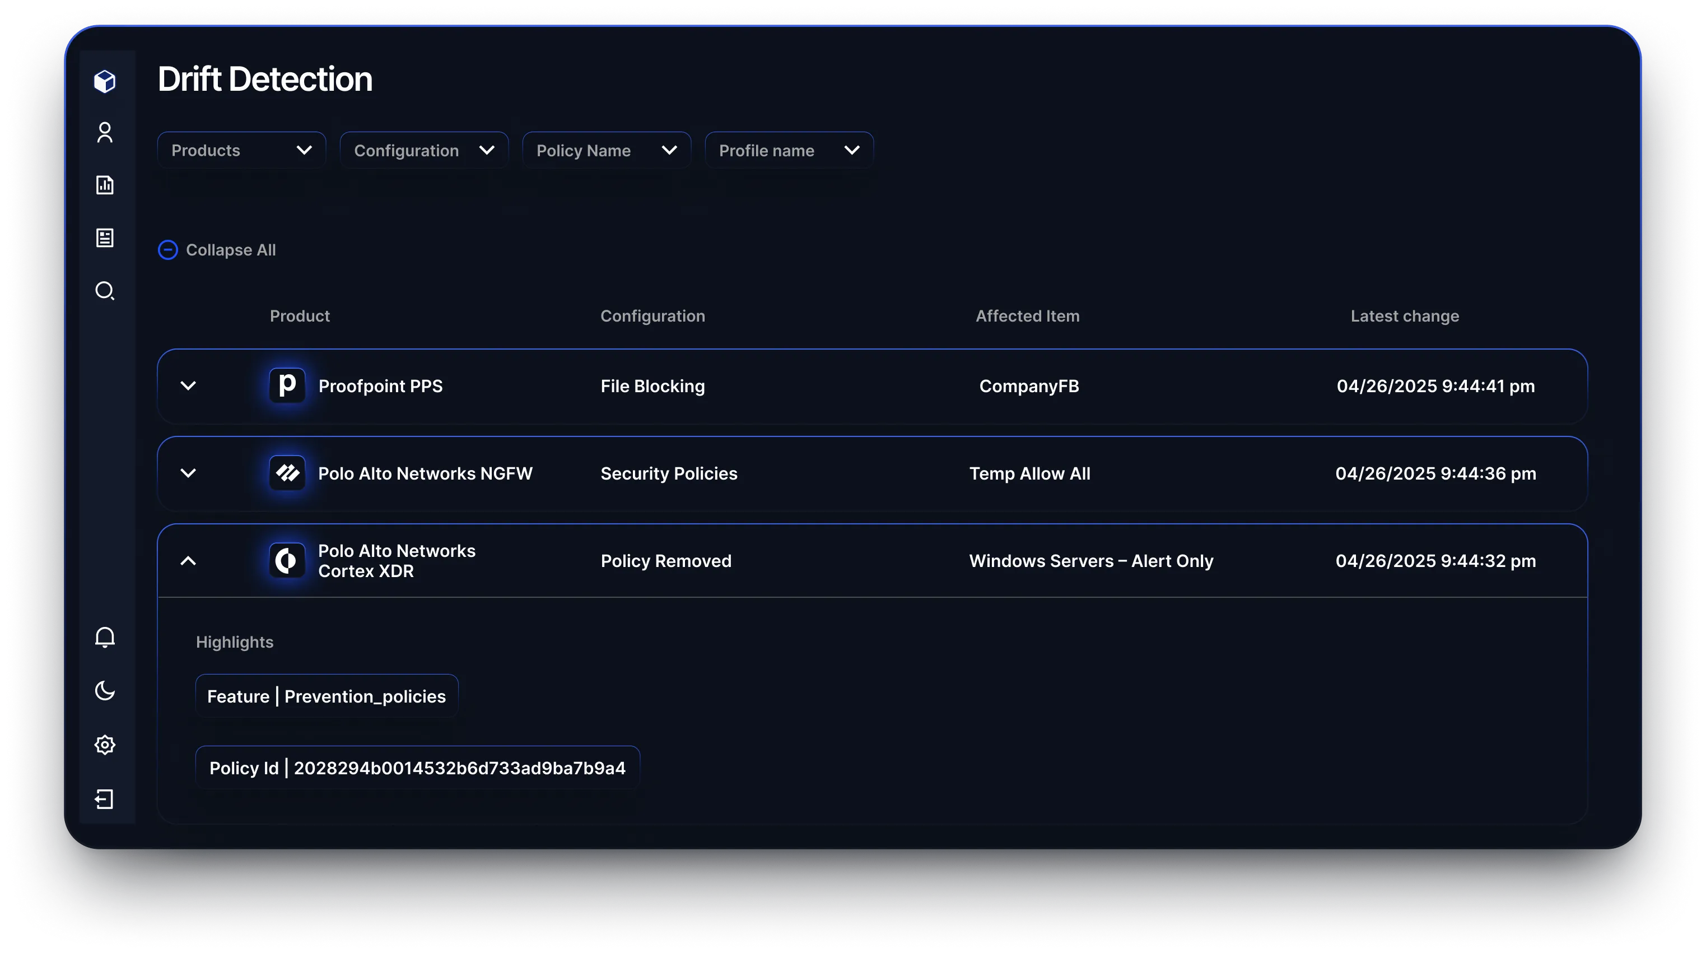Click the Drift Detection page title
The image size is (1706, 953).
(x=265, y=79)
